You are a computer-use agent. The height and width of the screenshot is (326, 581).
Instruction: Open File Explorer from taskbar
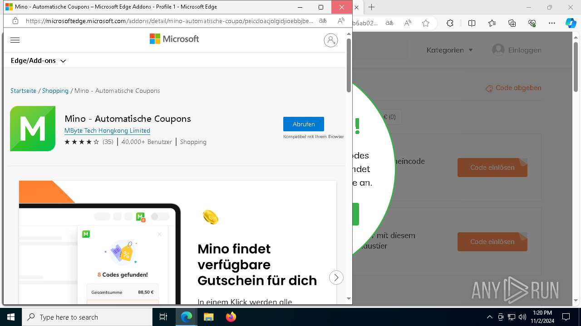208,317
